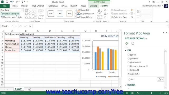The image size is (169, 95).
Task: Click the TeachUcomp Teacher account name
Action: tap(152, 6)
